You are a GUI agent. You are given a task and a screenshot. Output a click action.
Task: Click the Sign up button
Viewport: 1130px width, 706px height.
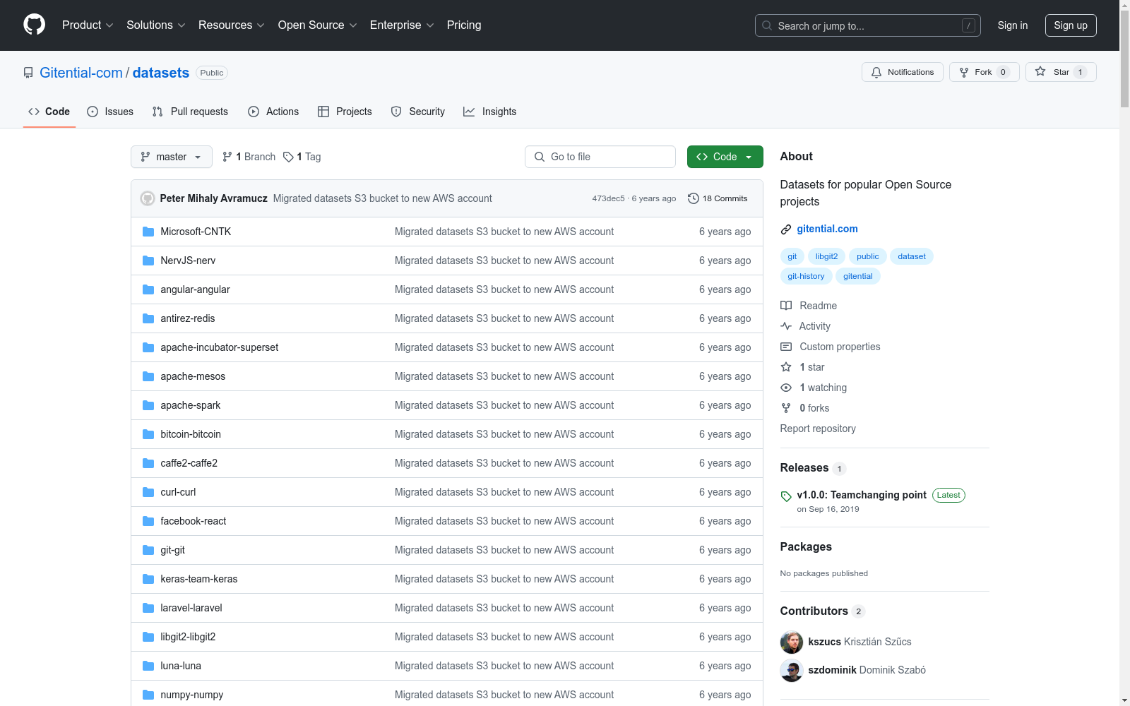pyautogui.click(x=1071, y=25)
